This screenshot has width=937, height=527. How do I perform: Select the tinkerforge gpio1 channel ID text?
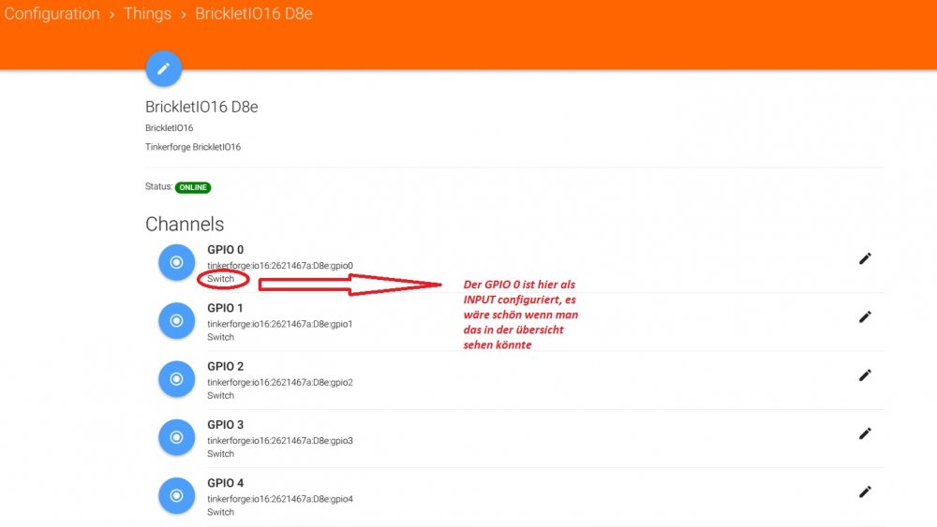[279, 324]
